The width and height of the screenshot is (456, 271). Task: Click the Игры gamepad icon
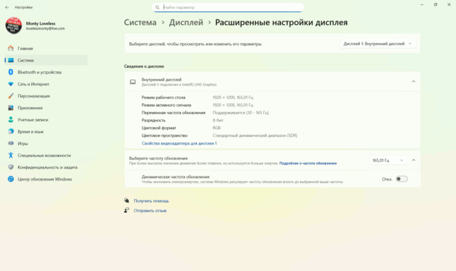[x=11, y=144]
